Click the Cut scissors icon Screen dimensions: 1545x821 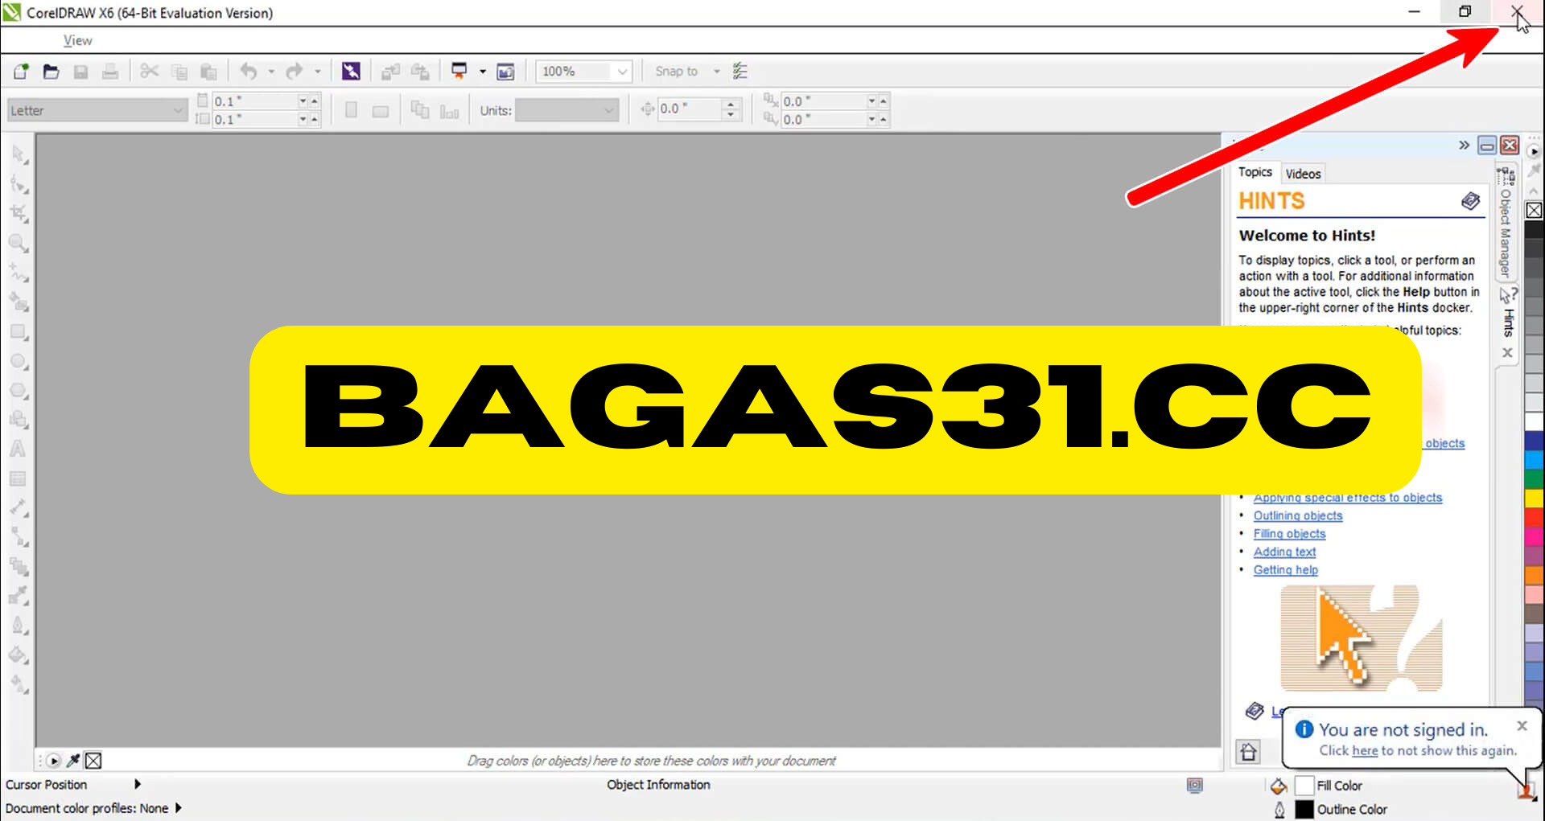[149, 72]
